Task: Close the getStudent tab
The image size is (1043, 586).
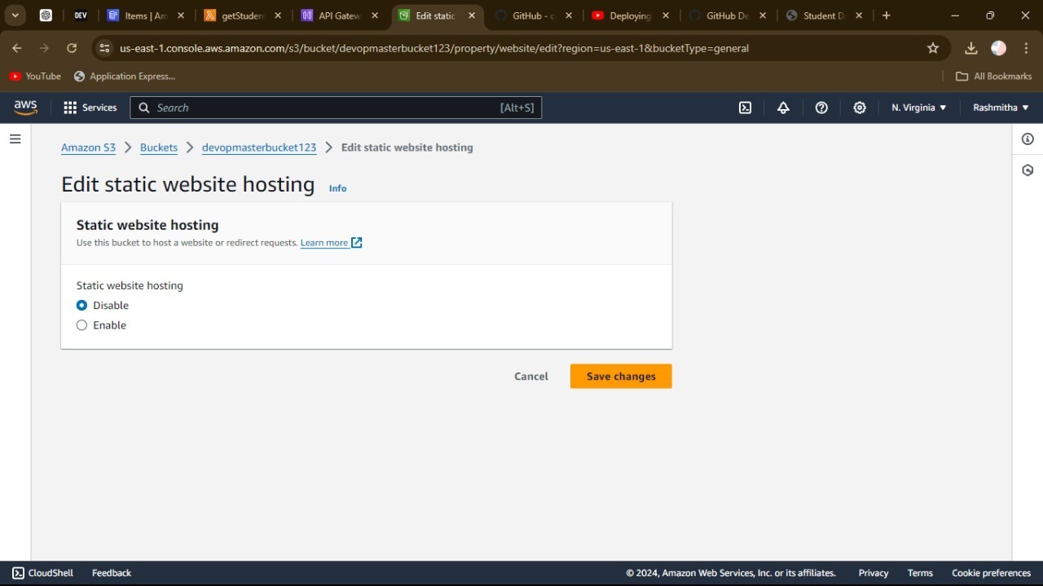Action: point(278,15)
